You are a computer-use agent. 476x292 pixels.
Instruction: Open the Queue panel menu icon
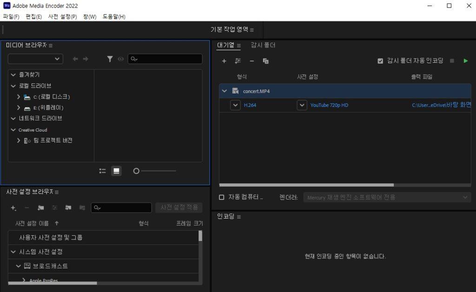(239, 46)
